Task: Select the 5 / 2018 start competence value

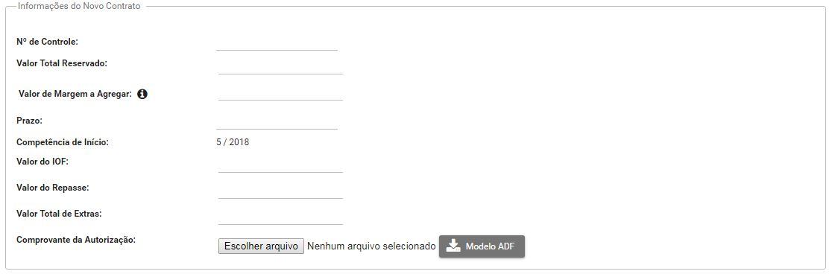Action: (x=233, y=142)
